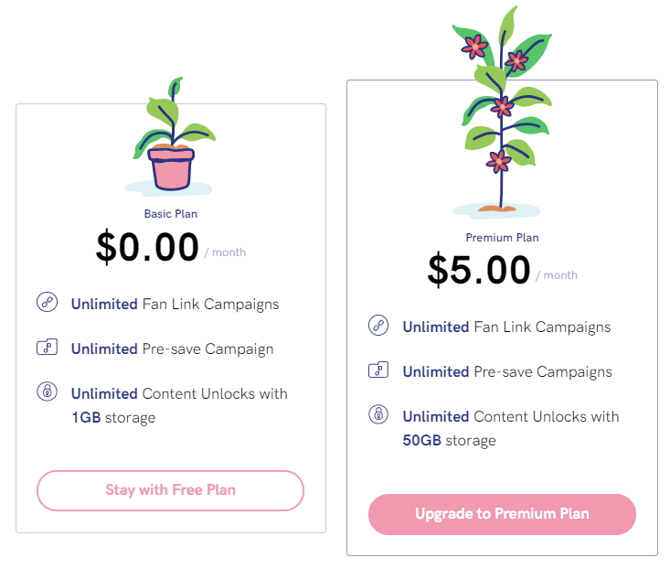The height and width of the screenshot is (568, 670).
Task: Click Premium Plan's Unlimited Fan Link Campaigns text
Action: [x=506, y=327]
